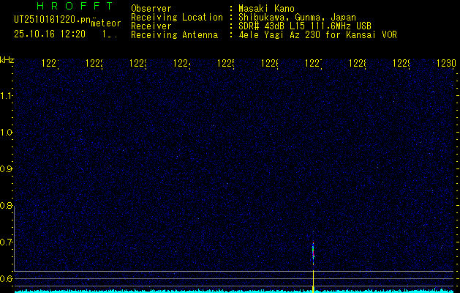Image resolution: width=460 pixels, height=293 pixels.
Task: Click the 0.6 kHz frequency tick label
Action: point(6,278)
